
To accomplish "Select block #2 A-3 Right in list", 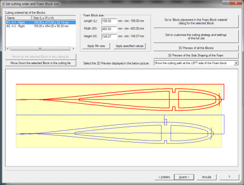I will (x=41, y=26).
